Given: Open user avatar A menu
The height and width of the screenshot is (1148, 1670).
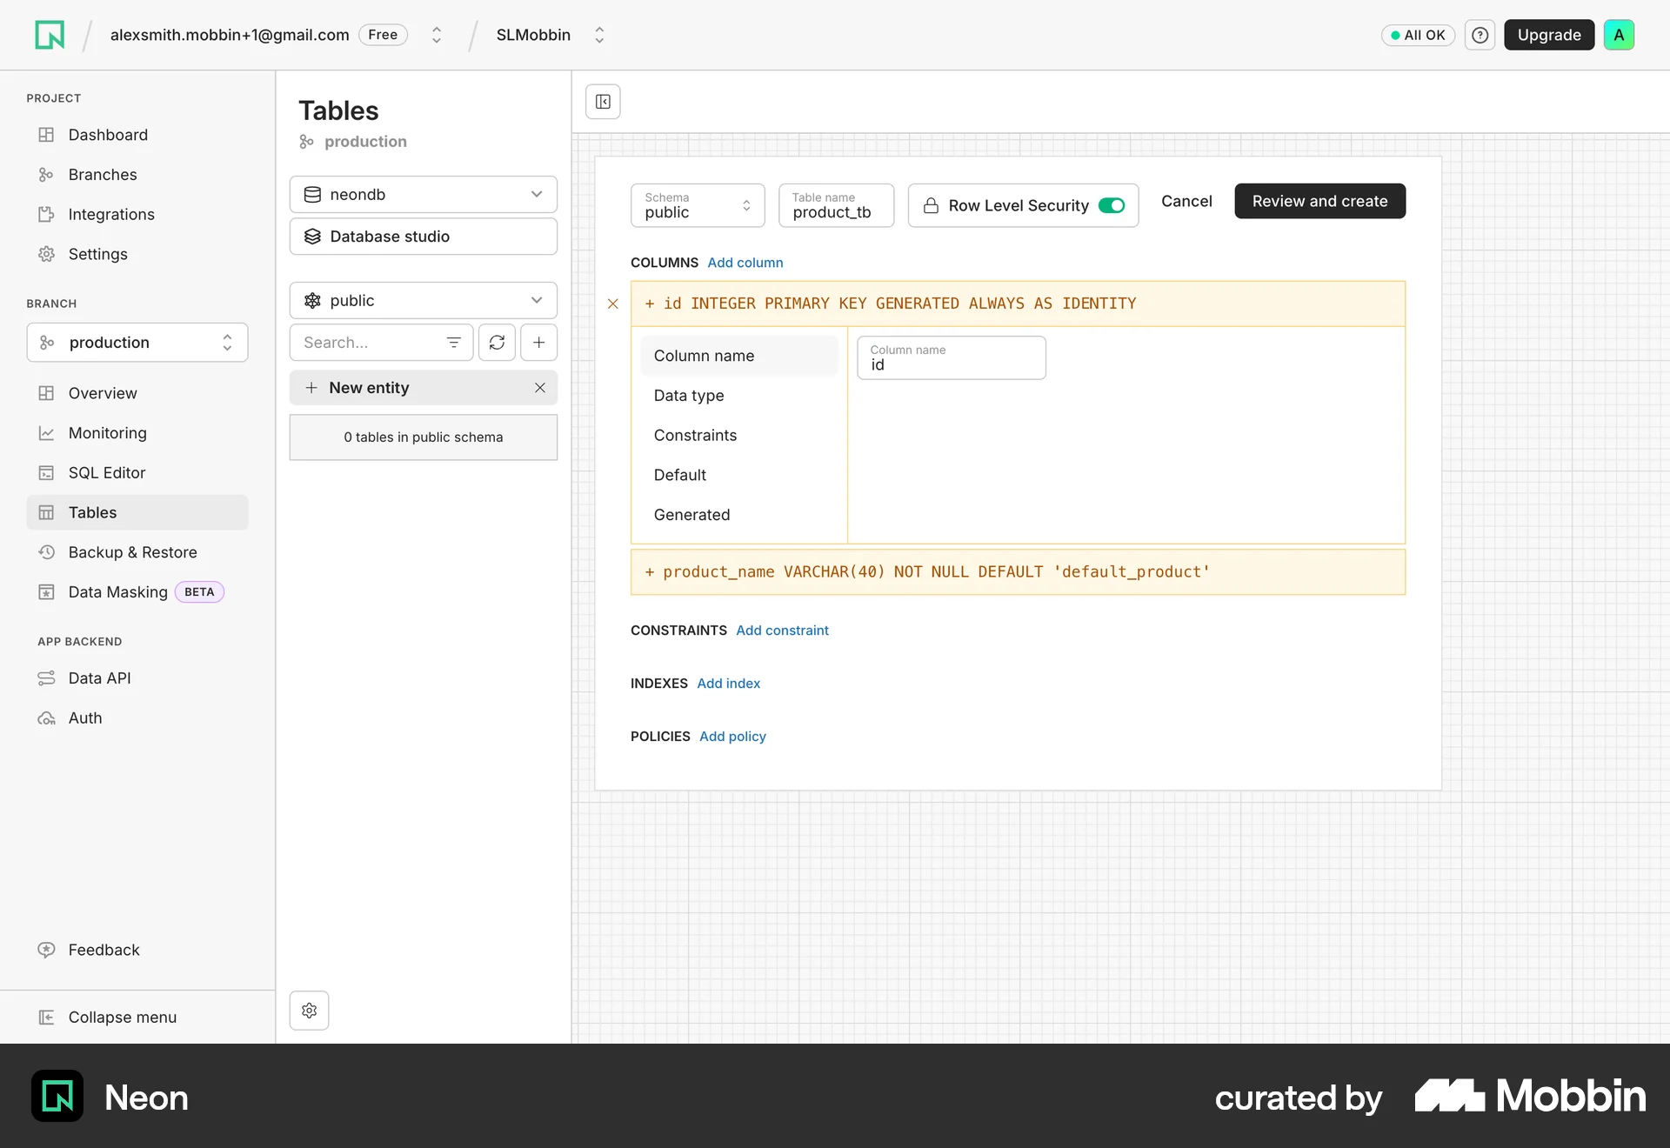Looking at the screenshot, I should (1619, 35).
